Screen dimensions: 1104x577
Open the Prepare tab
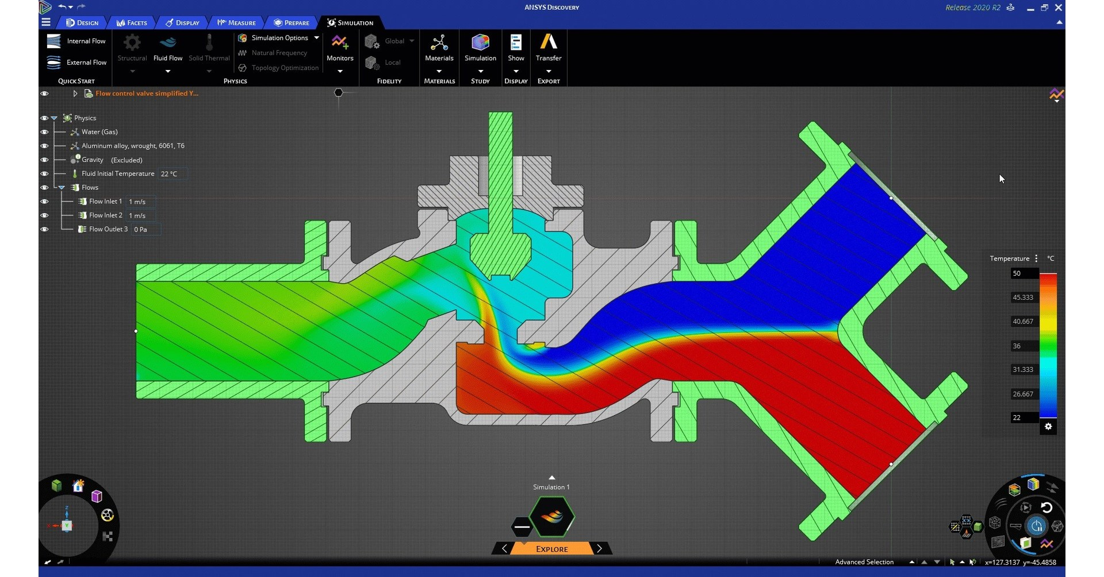[292, 22]
